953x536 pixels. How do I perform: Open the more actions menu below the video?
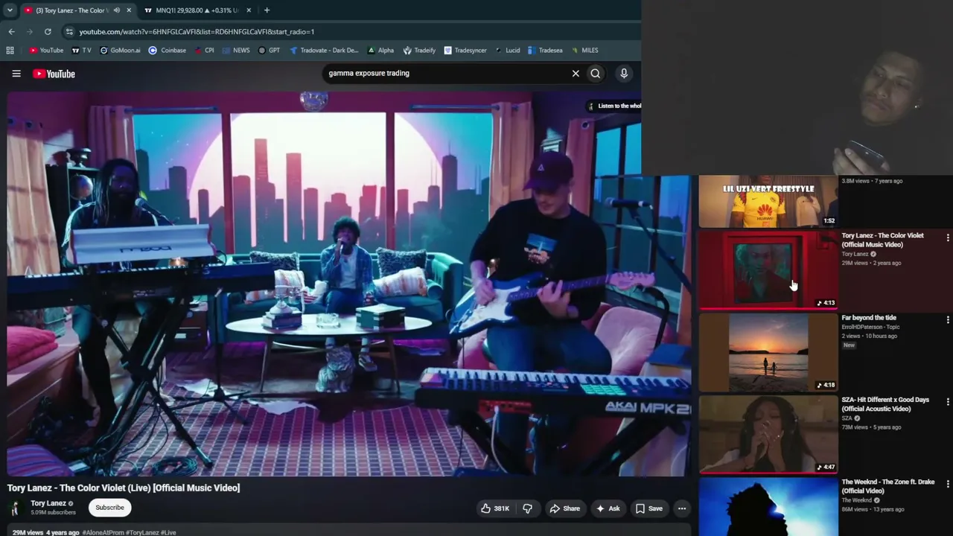click(681, 508)
